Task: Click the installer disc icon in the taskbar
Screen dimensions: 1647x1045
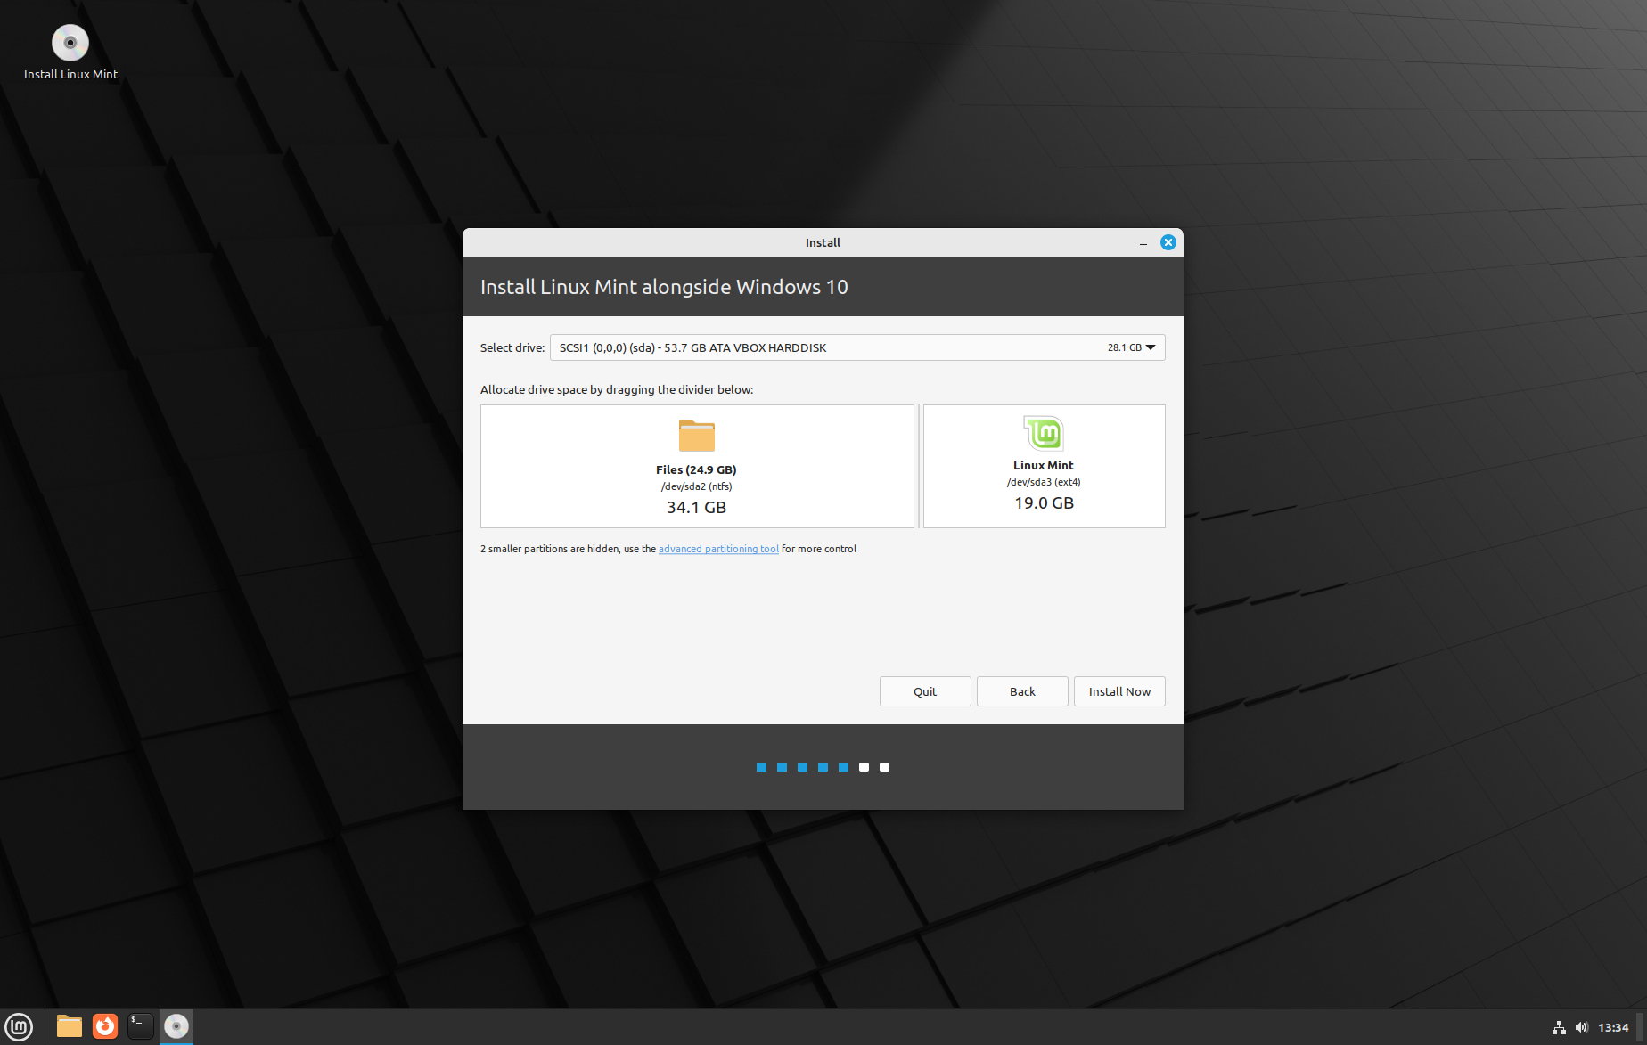Action: click(x=176, y=1025)
